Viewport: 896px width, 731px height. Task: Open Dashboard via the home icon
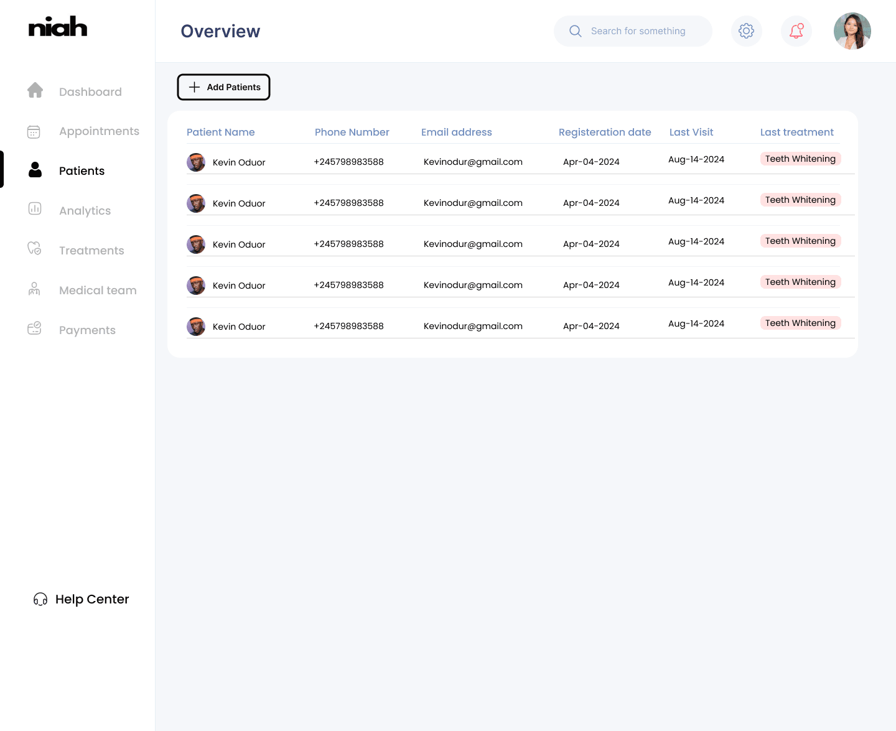click(35, 91)
